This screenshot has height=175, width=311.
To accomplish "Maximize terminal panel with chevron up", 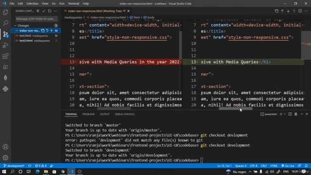I will click(302, 114).
